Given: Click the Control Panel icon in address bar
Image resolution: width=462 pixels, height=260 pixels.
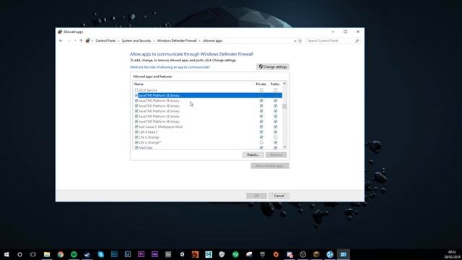Looking at the screenshot, I should [x=87, y=40].
